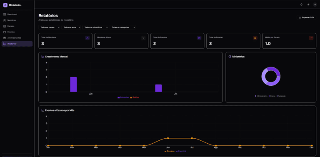Open the Todos os ministérios dropdown
Image resolution: width=320 pixels, height=157 pixels.
(x=95, y=27)
